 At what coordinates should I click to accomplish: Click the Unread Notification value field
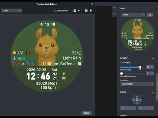tap(150, 73)
